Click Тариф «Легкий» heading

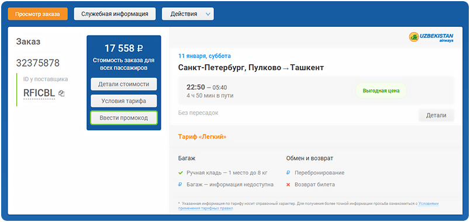point(202,137)
